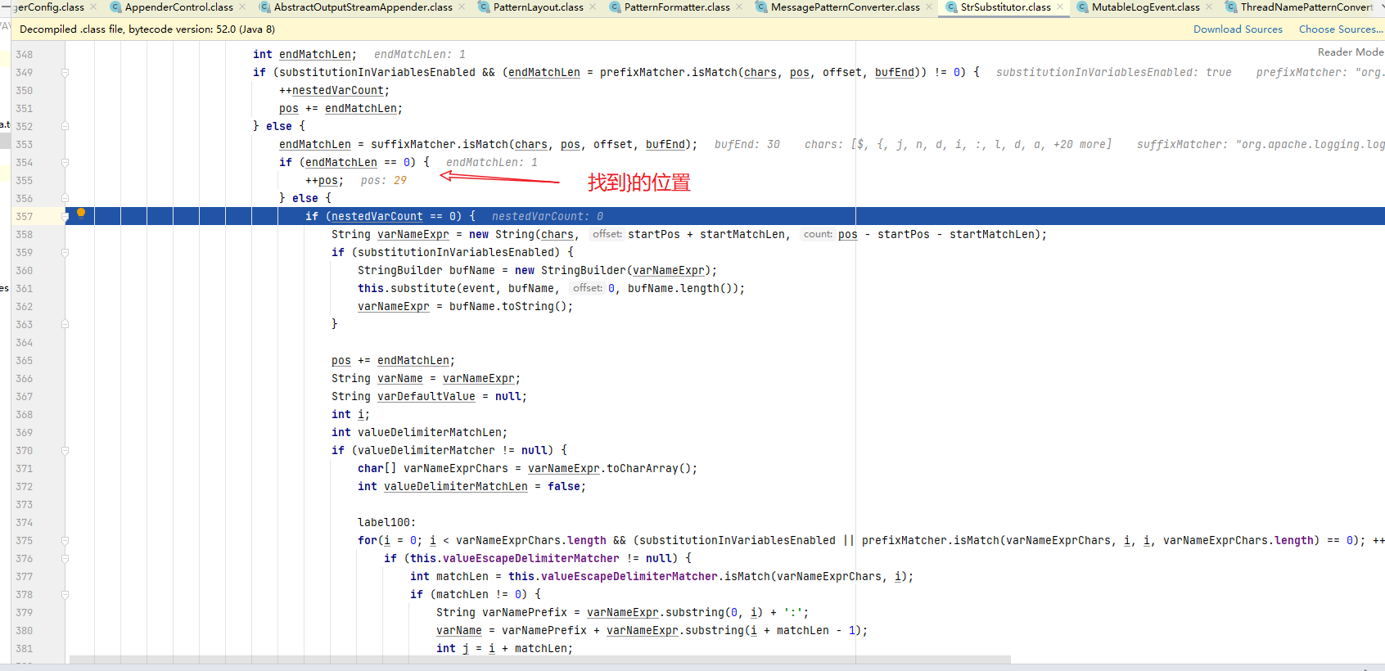
Task: Collapse the substitutionInVariablesEnabled block at line 359
Action: (65, 253)
